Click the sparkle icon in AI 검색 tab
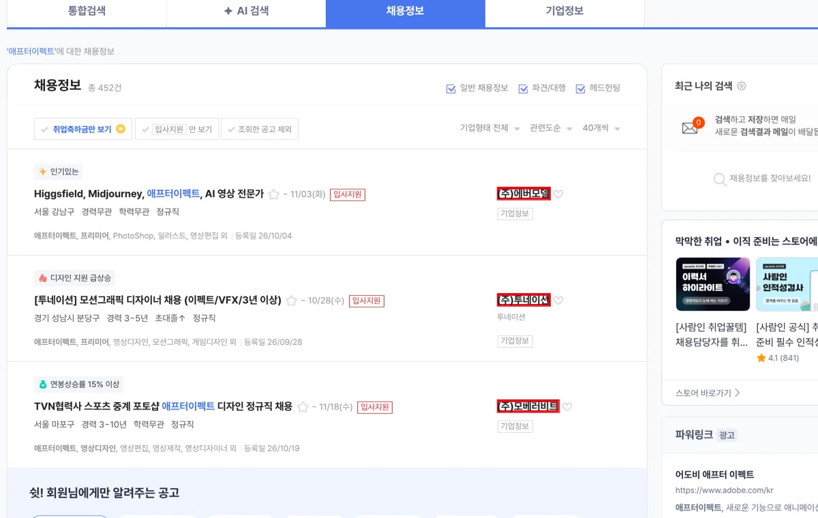This screenshot has width=818, height=518. [x=228, y=12]
